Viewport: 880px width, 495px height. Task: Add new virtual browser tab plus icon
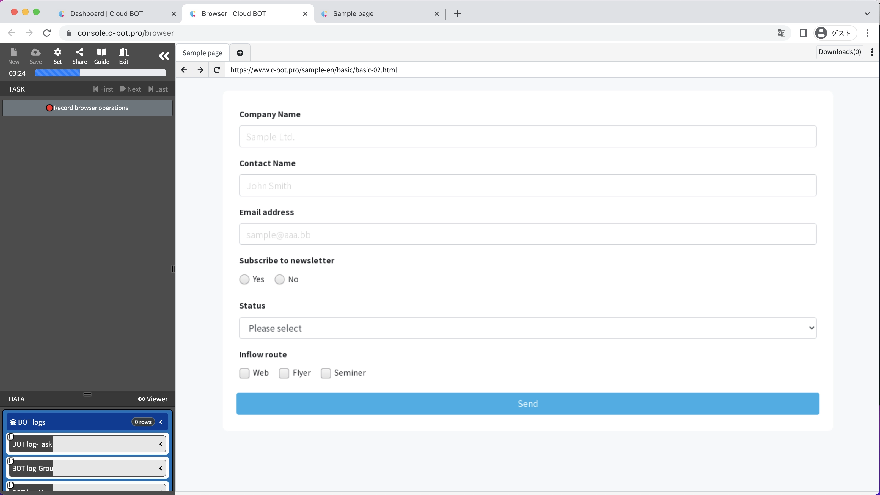(240, 53)
